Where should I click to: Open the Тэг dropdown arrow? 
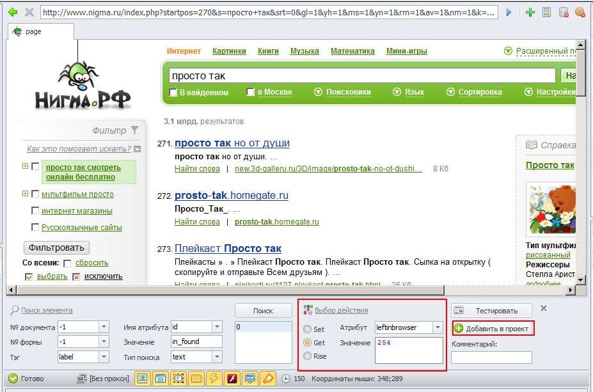click(104, 357)
